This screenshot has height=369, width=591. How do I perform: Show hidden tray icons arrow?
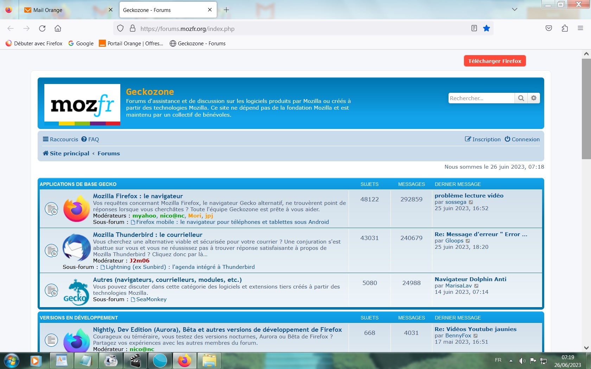511,361
